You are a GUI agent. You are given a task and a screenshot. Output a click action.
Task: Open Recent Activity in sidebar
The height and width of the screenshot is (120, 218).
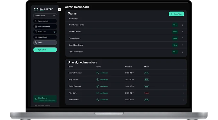point(45,21)
